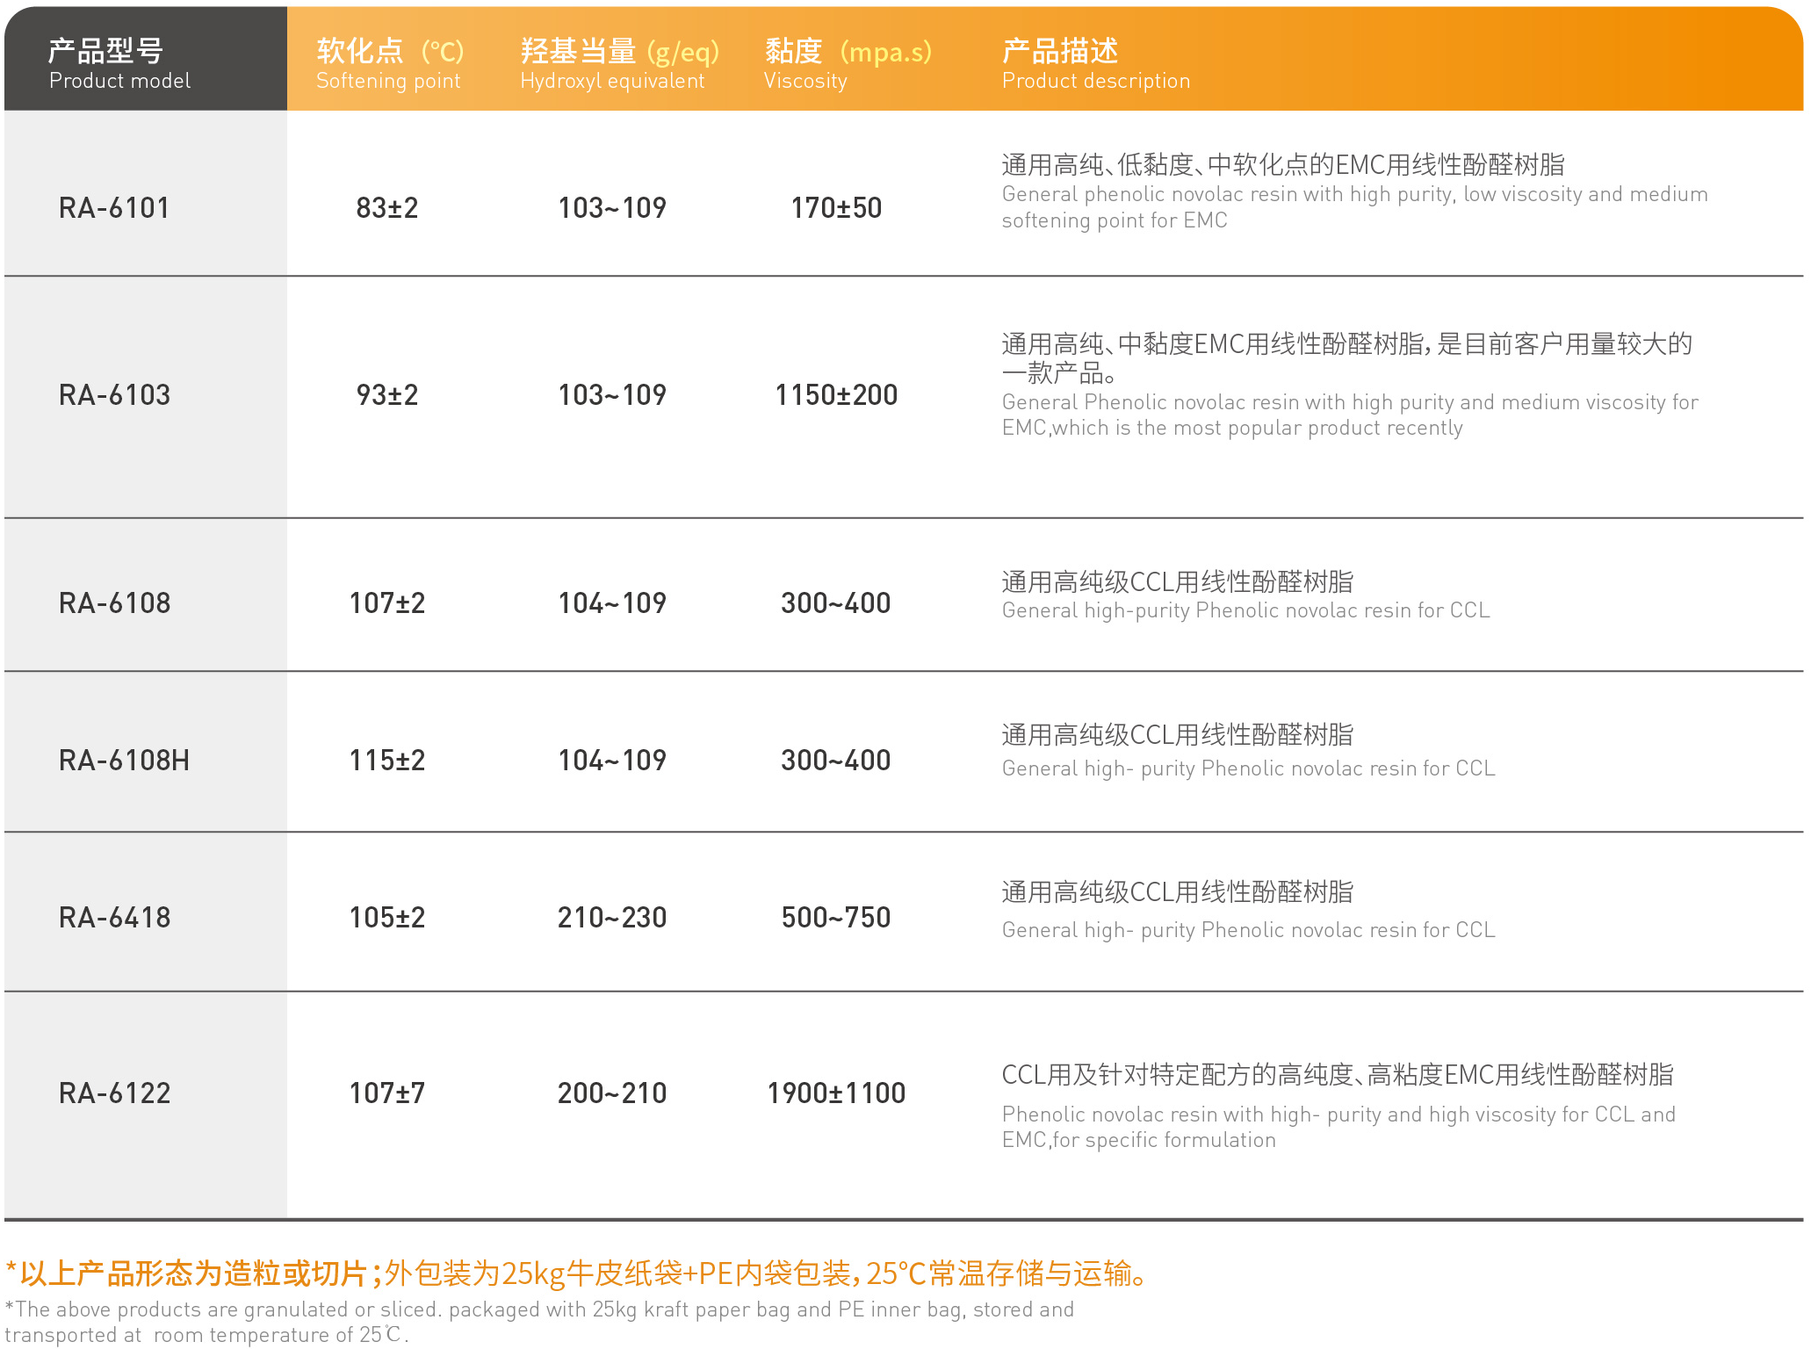
Task: Select the 黏度 Viscosity column header
Action: (845, 61)
